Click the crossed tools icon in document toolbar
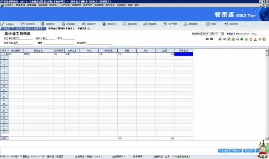This screenshot has height=159, width=269. click(229, 39)
